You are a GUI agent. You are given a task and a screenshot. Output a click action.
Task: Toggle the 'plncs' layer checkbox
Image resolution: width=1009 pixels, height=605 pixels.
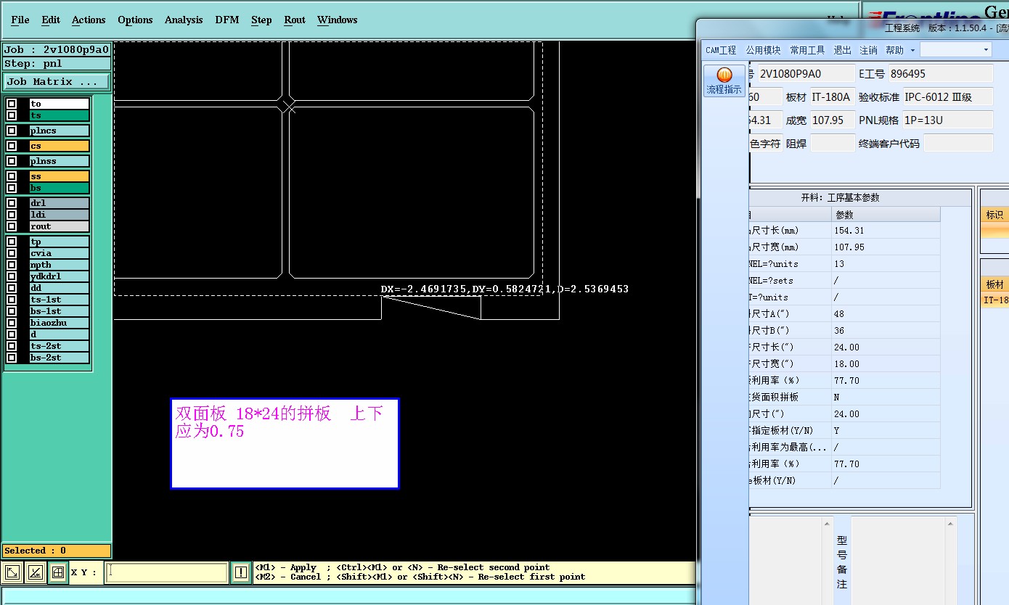pyautogui.click(x=12, y=131)
